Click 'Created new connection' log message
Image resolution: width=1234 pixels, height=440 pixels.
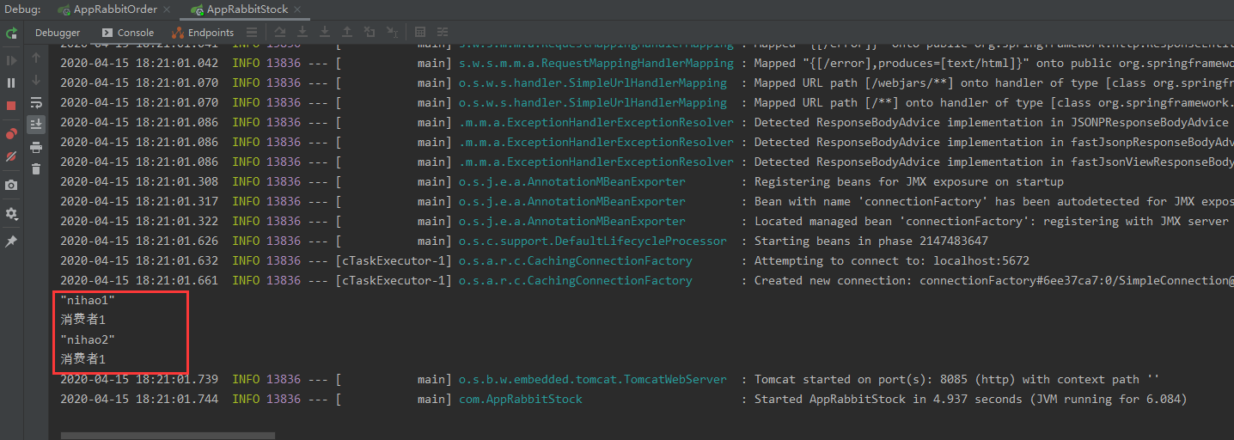click(x=993, y=280)
